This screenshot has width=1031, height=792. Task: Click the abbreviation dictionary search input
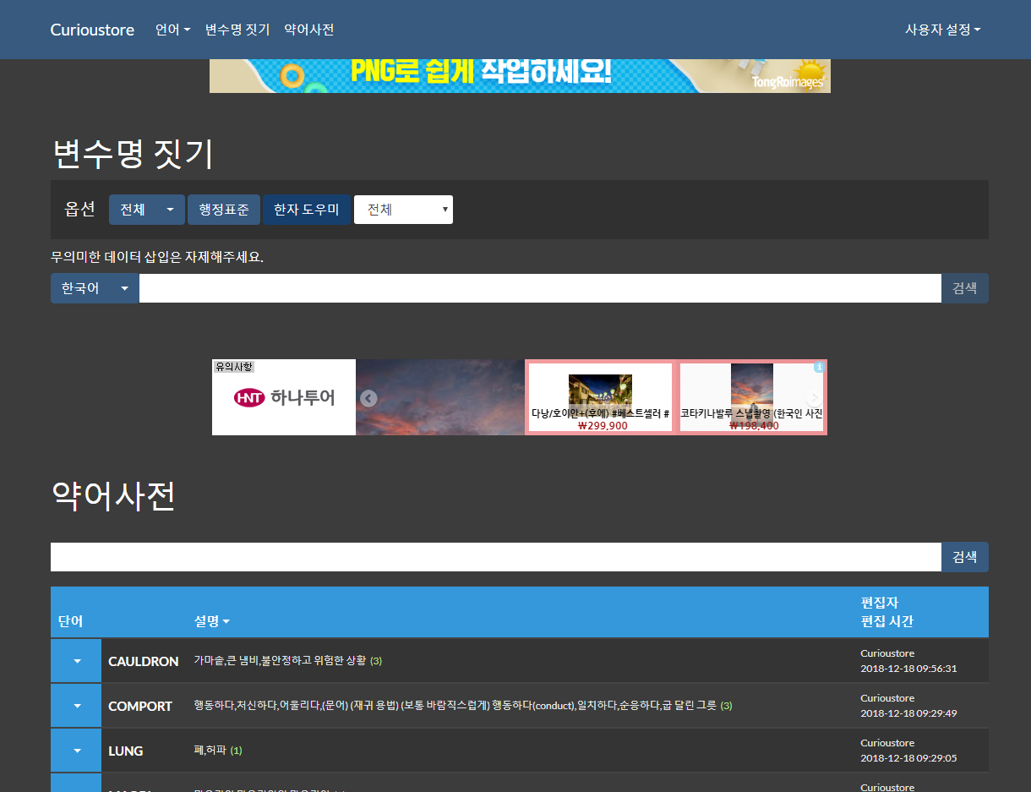point(495,557)
